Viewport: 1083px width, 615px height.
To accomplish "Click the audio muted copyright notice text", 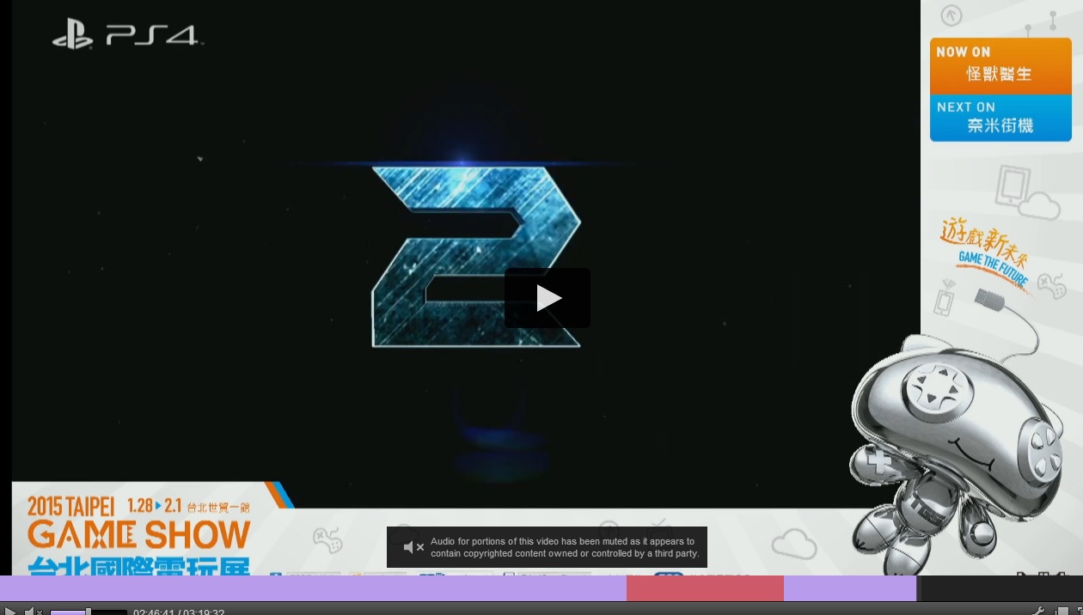I will tap(565, 547).
